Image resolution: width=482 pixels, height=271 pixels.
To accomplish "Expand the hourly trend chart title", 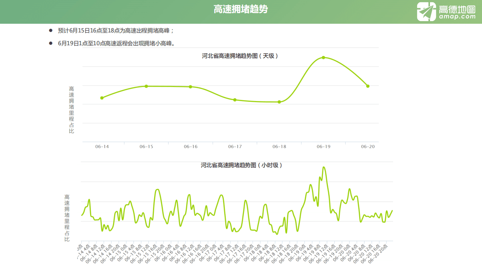I will (241, 165).
